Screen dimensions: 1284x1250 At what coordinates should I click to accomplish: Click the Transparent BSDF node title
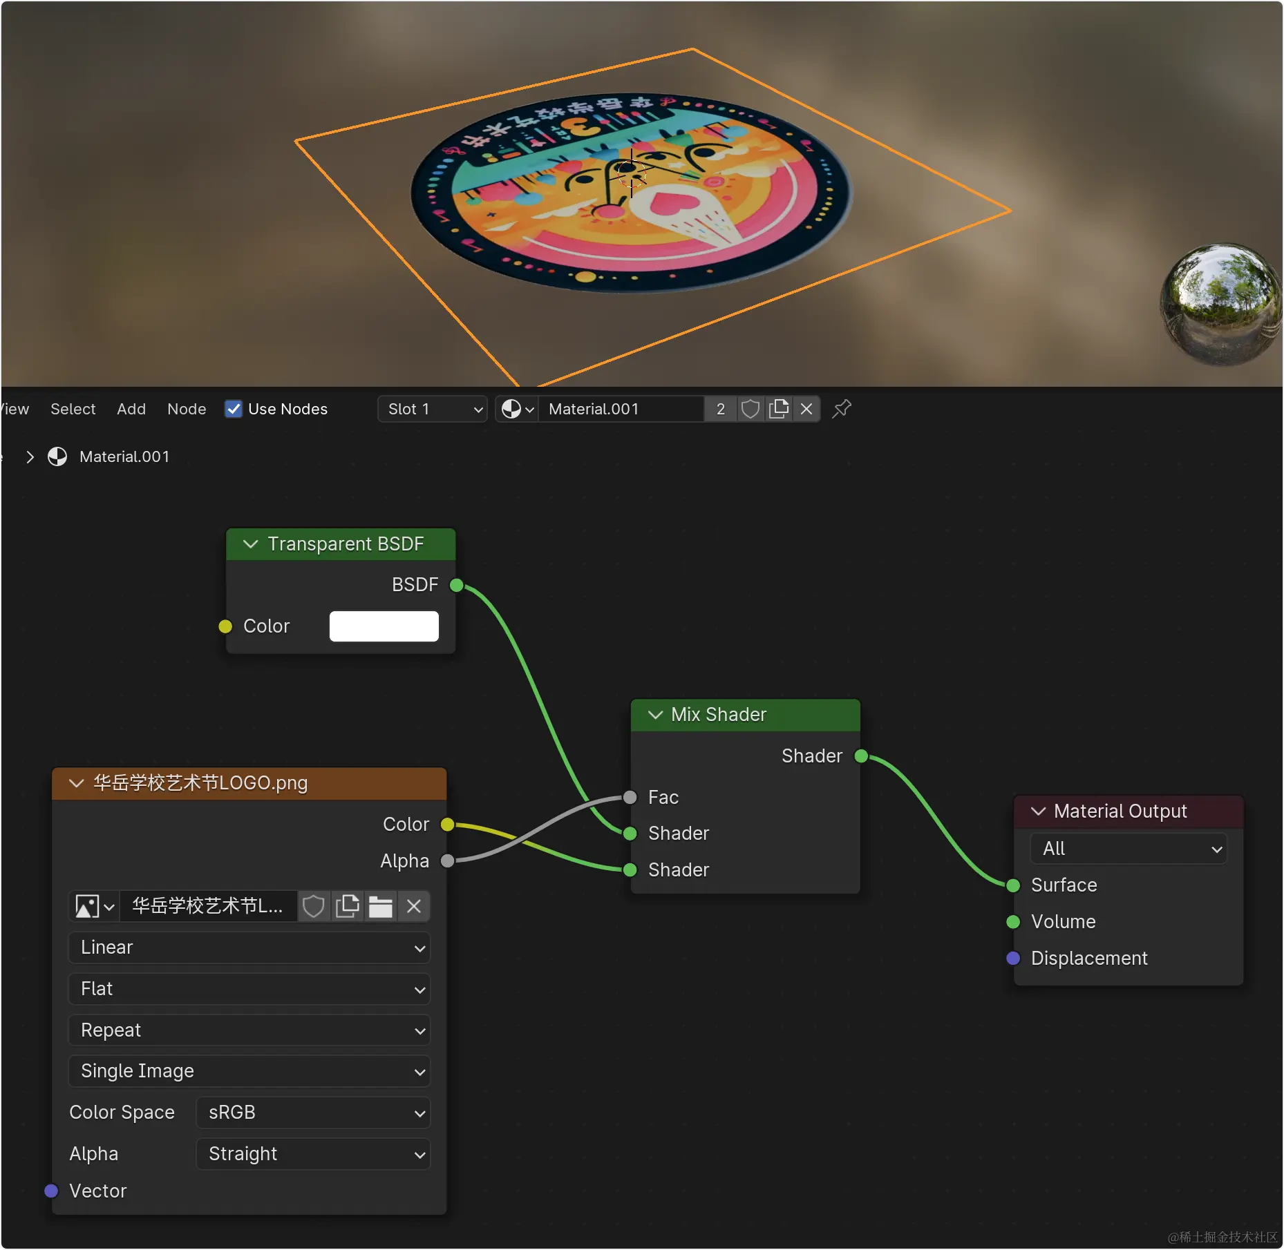click(x=346, y=544)
